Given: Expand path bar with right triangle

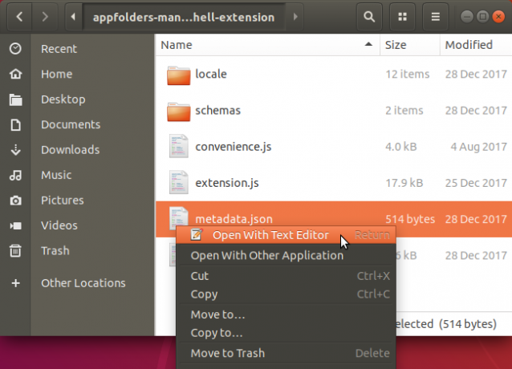Looking at the screenshot, I should 295,17.
